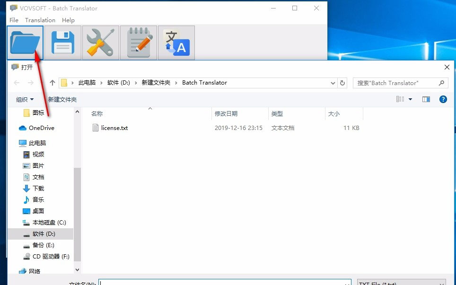Open settings via the wrench toolbar icon
456x285 pixels.
[100, 43]
